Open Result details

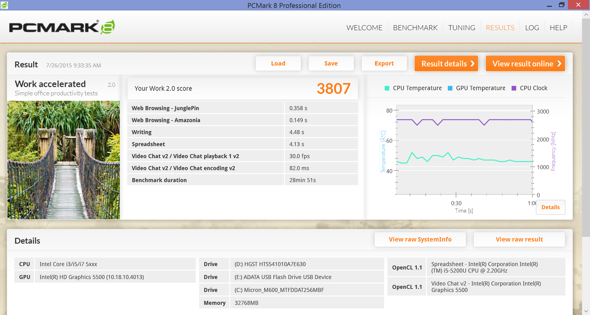pyautogui.click(x=446, y=63)
